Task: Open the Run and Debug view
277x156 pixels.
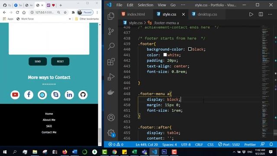Action: click(111, 77)
